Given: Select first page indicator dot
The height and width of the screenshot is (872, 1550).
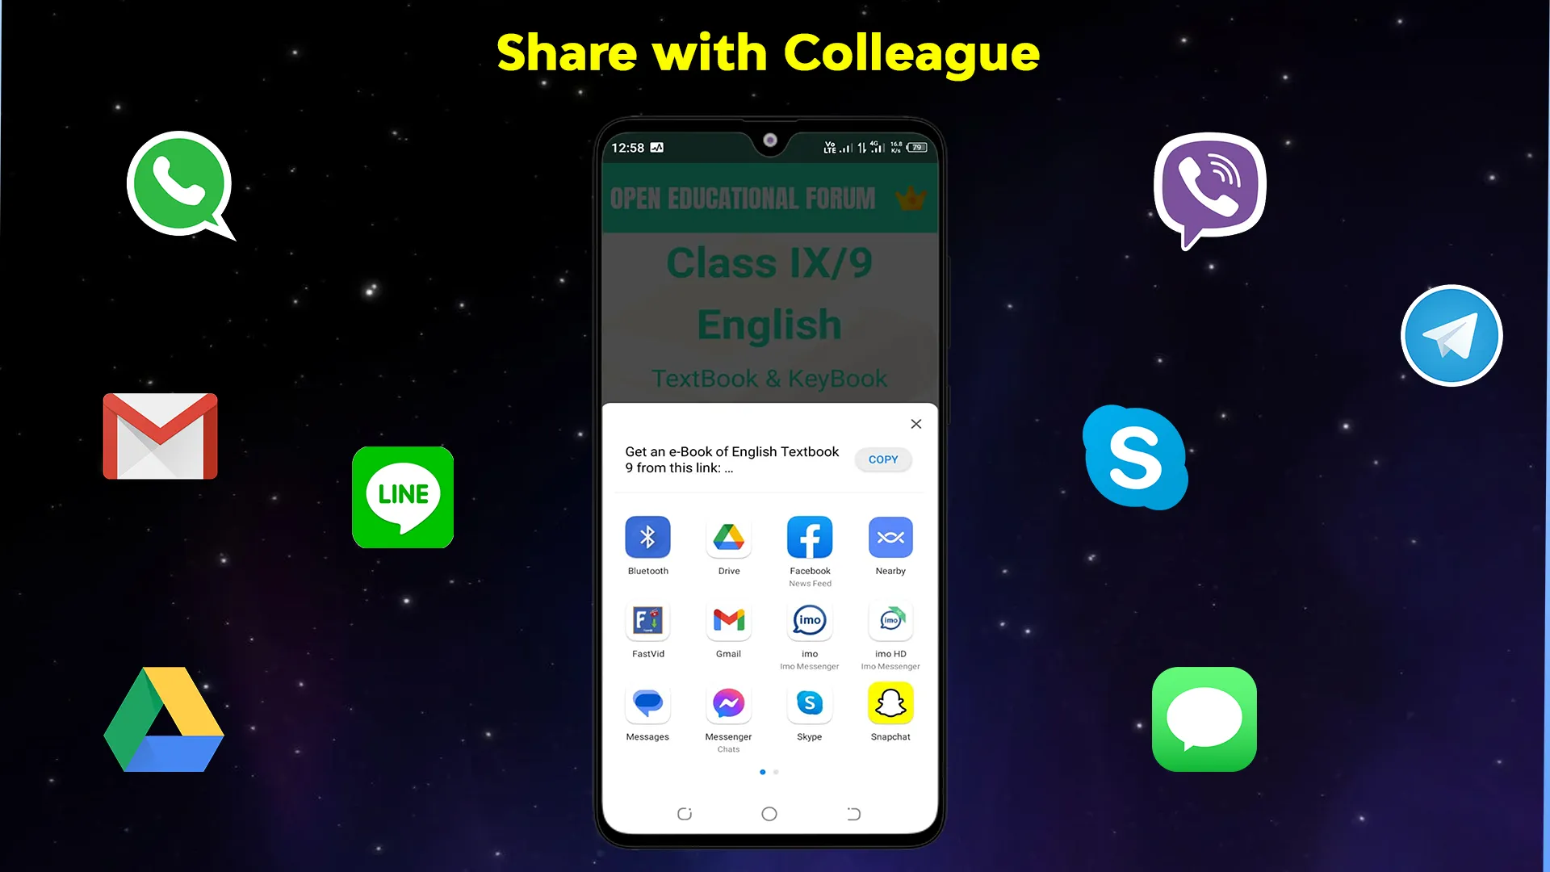Looking at the screenshot, I should [x=762, y=772].
